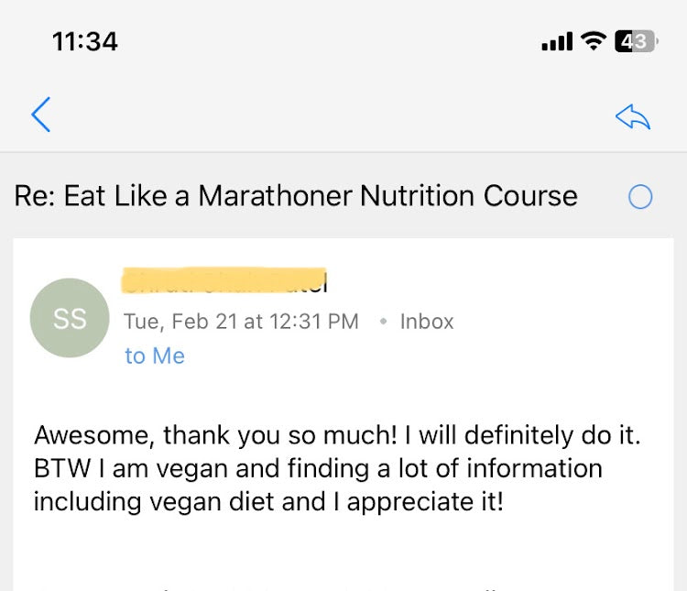Tap the 11:34 status bar clock
This screenshot has height=591, width=687.
coord(85,41)
